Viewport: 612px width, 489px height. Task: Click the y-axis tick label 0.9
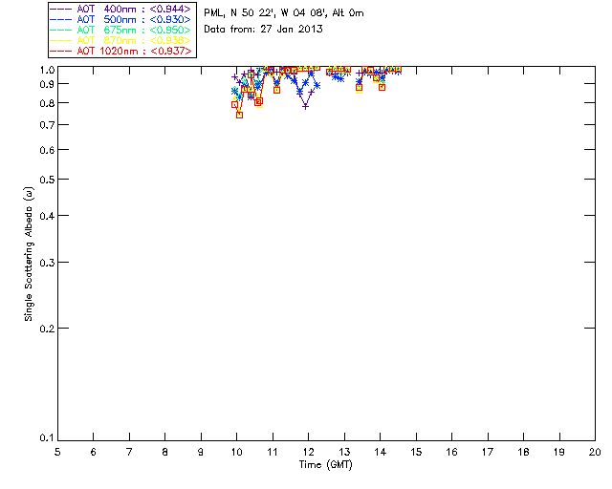[47, 84]
